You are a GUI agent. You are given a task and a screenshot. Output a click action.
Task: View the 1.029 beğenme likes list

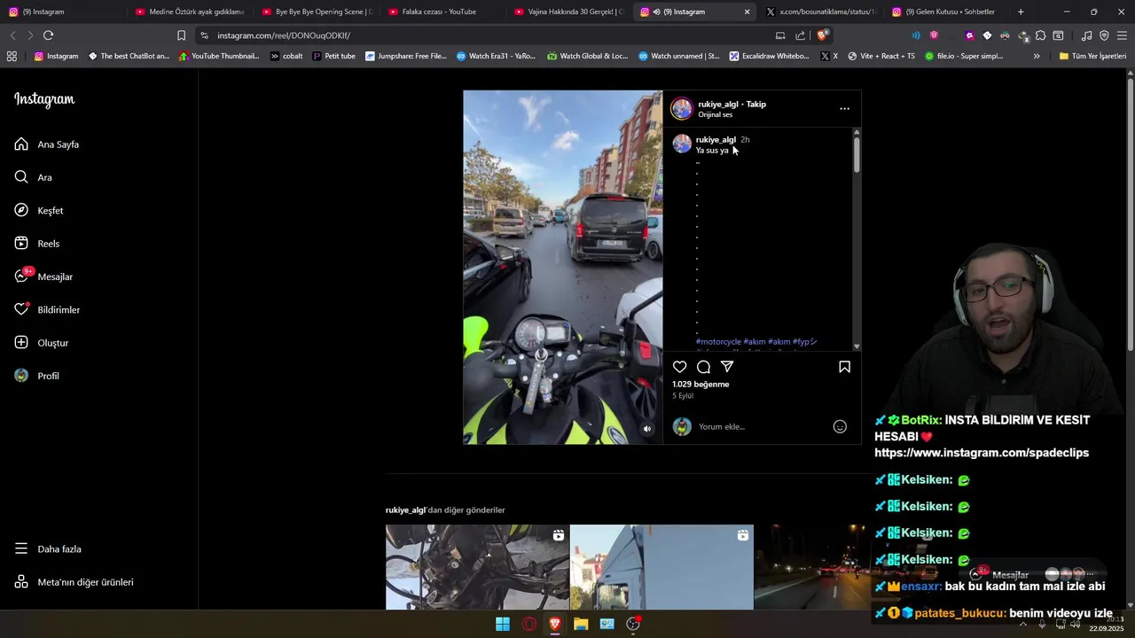(x=701, y=385)
